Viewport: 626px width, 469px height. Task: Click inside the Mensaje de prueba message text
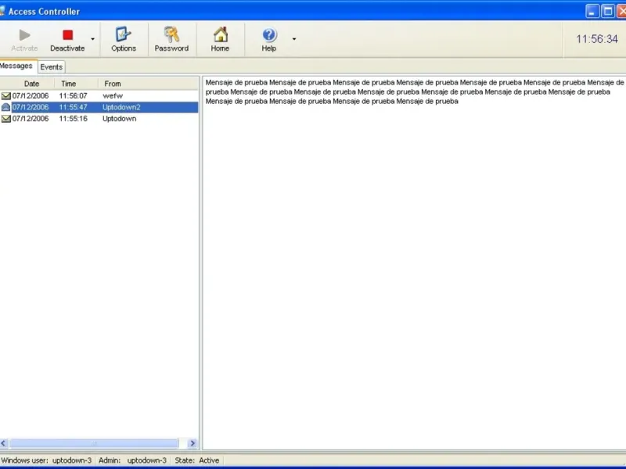point(415,91)
